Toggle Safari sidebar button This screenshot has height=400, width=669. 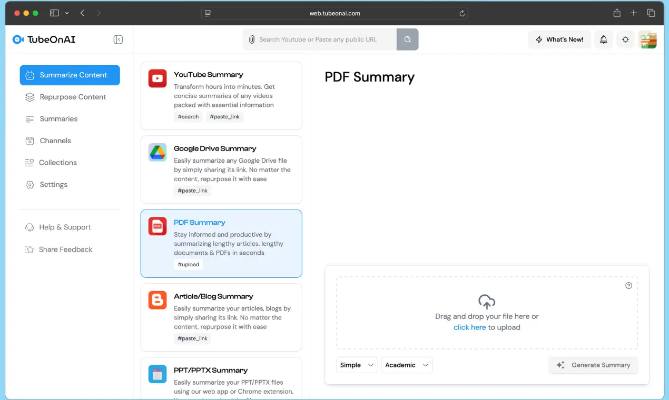tap(54, 13)
